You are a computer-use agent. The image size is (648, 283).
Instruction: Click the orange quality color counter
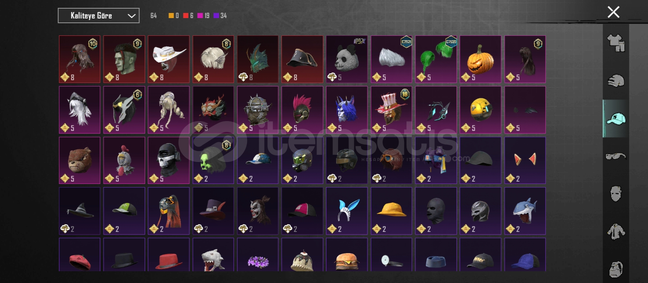coord(174,16)
